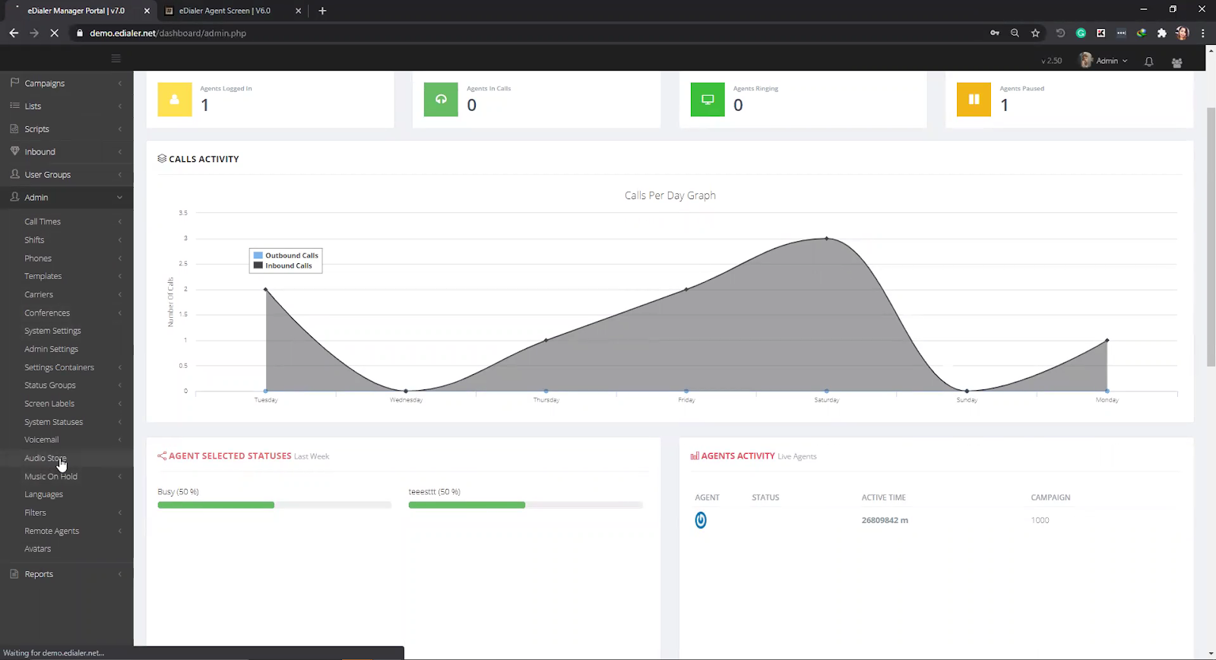
Task: Click the yellow Agents Logged In icon
Action: tap(175, 100)
